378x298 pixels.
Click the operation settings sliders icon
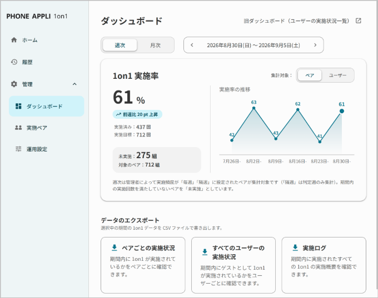[18, 149]
